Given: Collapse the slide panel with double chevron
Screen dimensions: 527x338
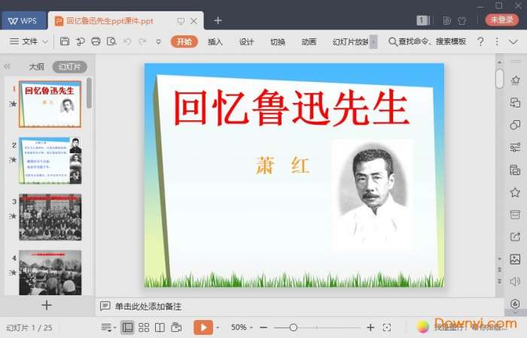Looking at the screenshot, I should [7, 66].
